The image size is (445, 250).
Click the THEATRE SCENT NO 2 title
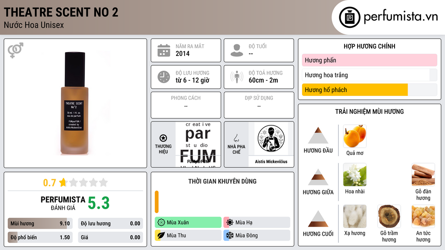(x=61, y=12)
